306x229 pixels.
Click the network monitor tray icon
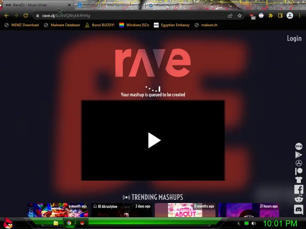247,223
